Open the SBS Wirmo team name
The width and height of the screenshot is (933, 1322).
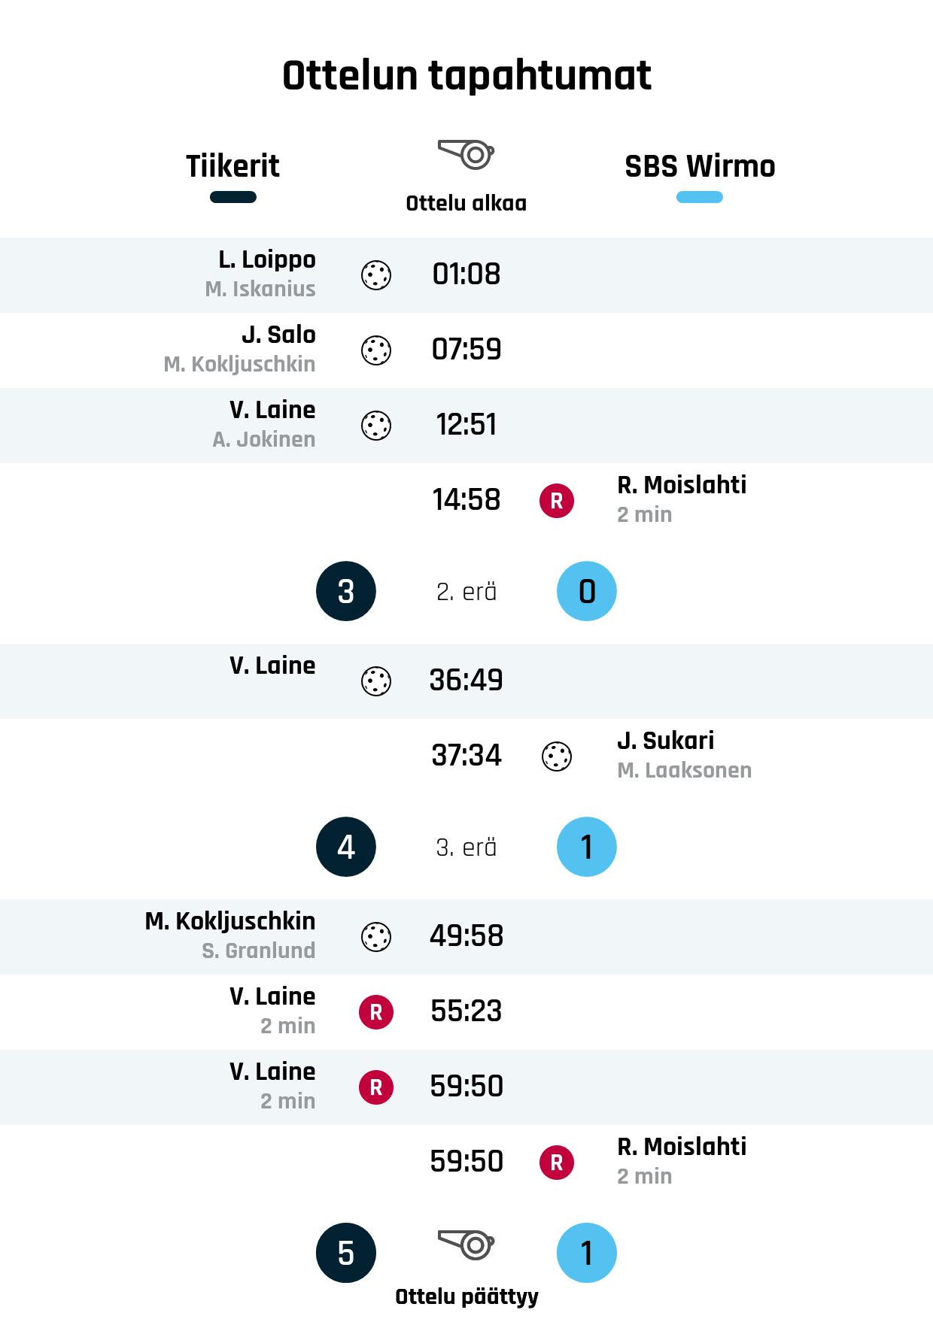tap(700, 166)
